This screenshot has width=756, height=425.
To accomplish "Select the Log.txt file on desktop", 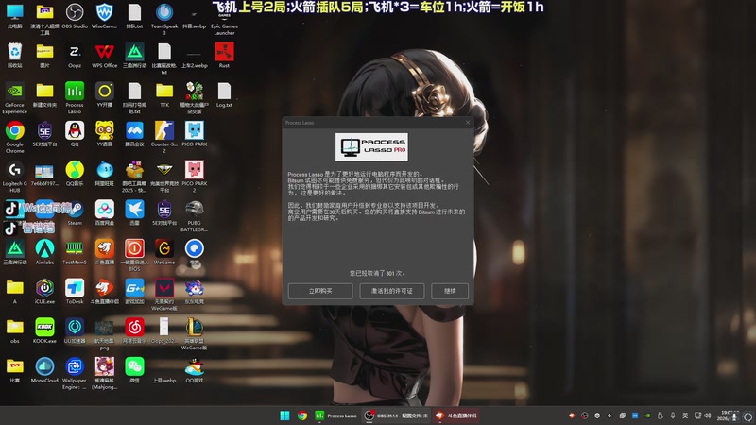I will pos(224,95).
